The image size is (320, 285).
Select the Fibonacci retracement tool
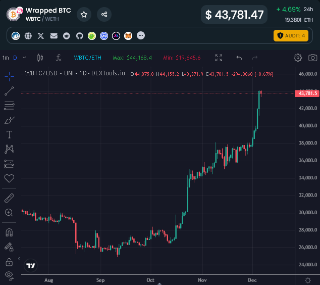[9, 106]
